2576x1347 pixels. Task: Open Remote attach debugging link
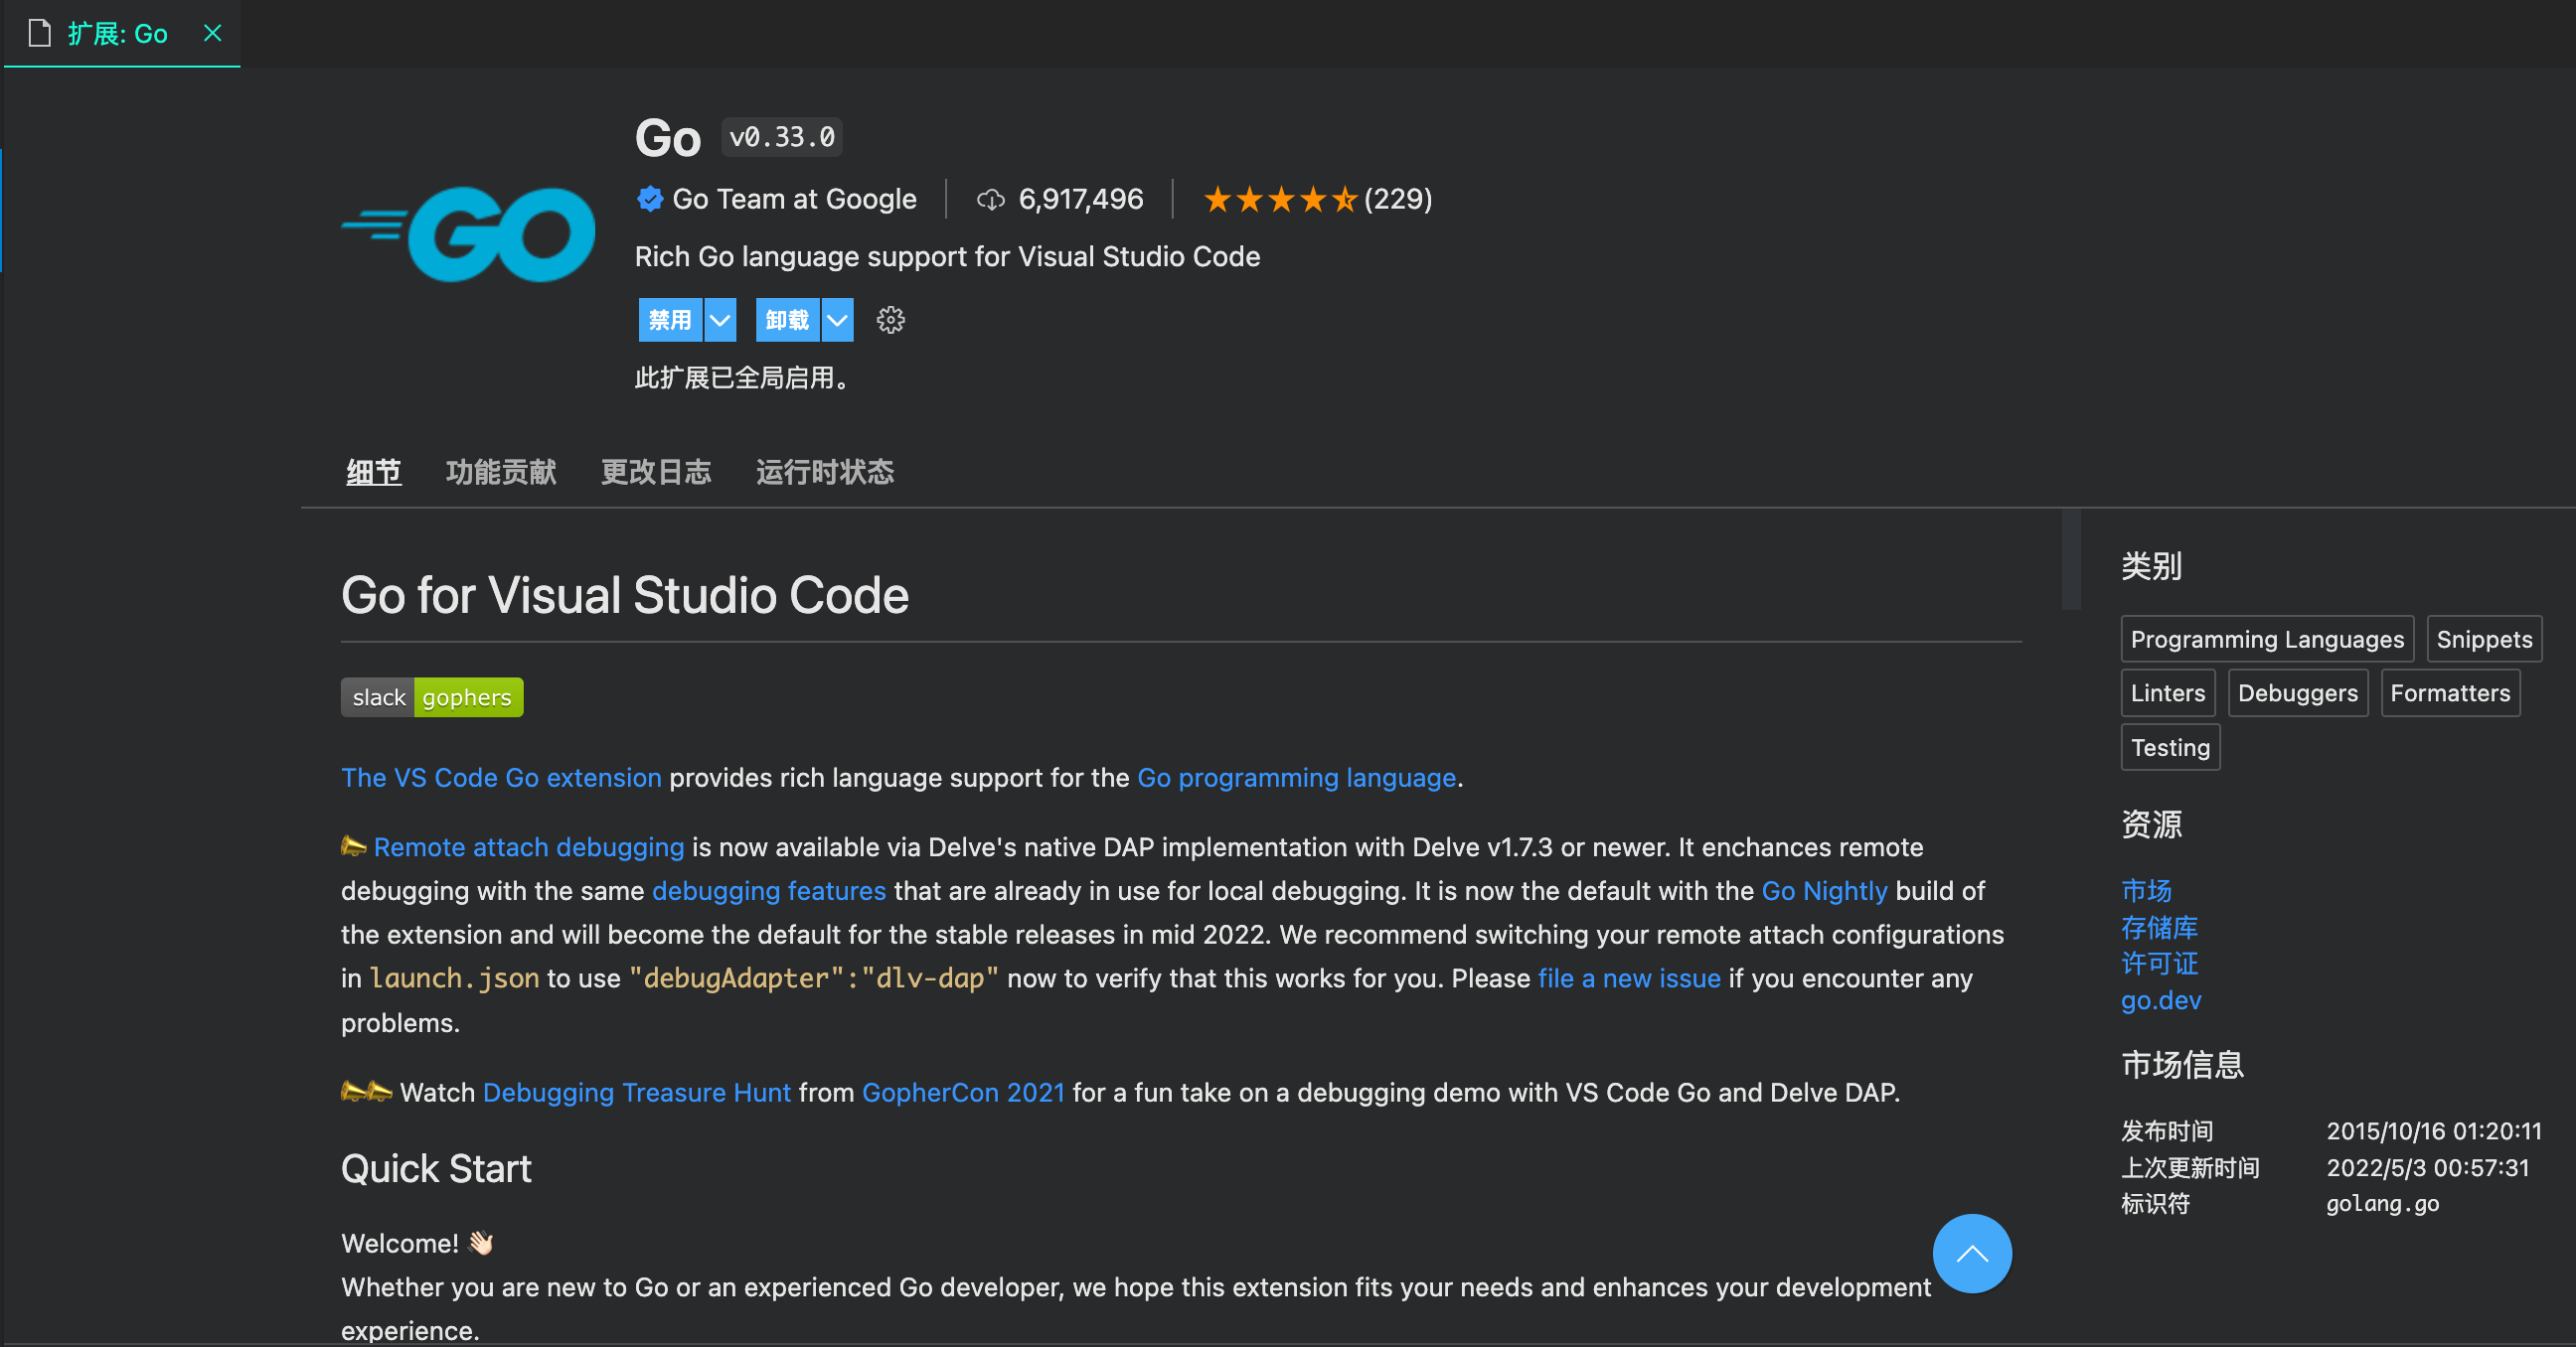coord(529,847)
